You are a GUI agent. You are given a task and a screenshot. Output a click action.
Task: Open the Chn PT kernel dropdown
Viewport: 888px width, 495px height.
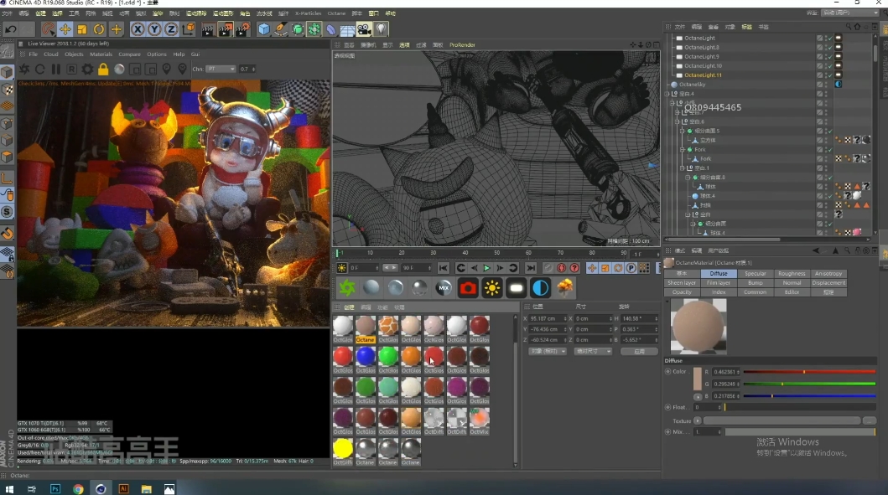(220, 69)
